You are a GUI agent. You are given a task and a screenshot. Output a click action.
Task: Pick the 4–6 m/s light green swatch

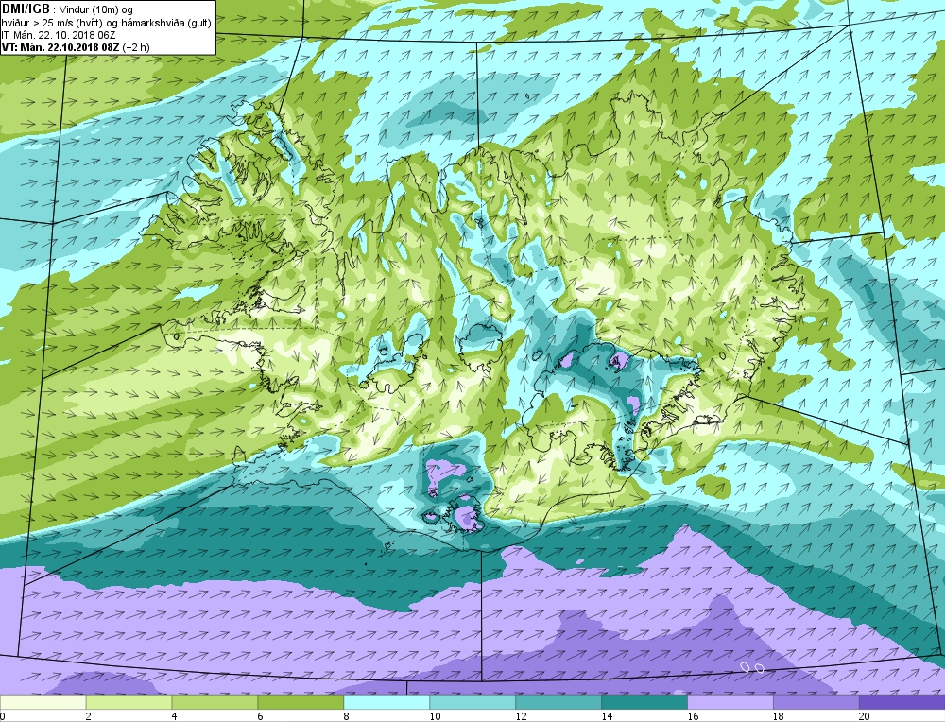pyautogui.click(x=215, y=702)
